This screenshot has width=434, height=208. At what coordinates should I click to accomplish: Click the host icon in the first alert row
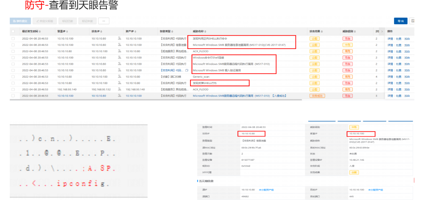click(x=120, y=39)
